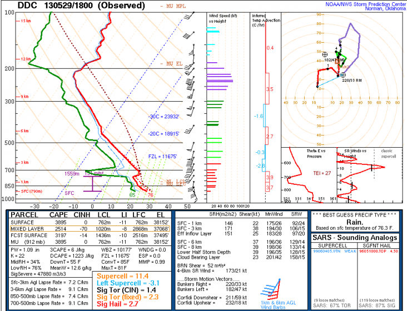Click the SR Winds vs Height heading

[x=355, y=153]
